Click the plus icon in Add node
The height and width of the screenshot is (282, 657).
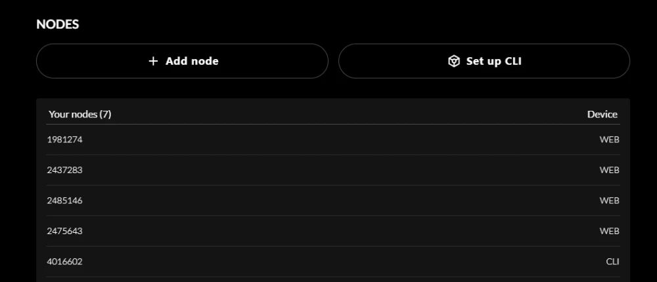tap(153, 61)
